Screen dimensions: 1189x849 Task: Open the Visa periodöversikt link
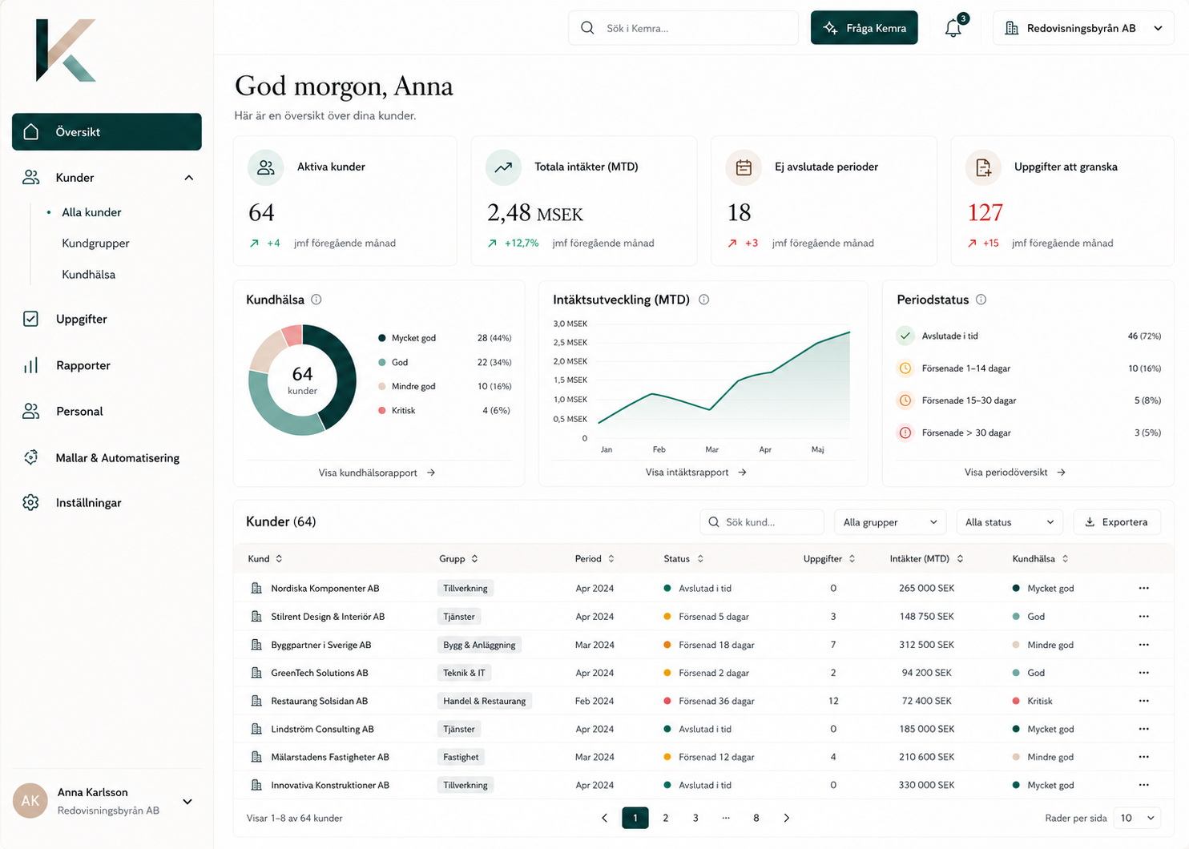click(1015, 473)
